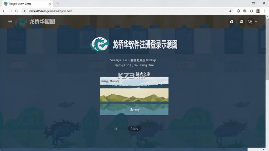This screenshot has width=269, height=151.
Task: Click the dragon logo in the header
Action: [x=21, y=23]
